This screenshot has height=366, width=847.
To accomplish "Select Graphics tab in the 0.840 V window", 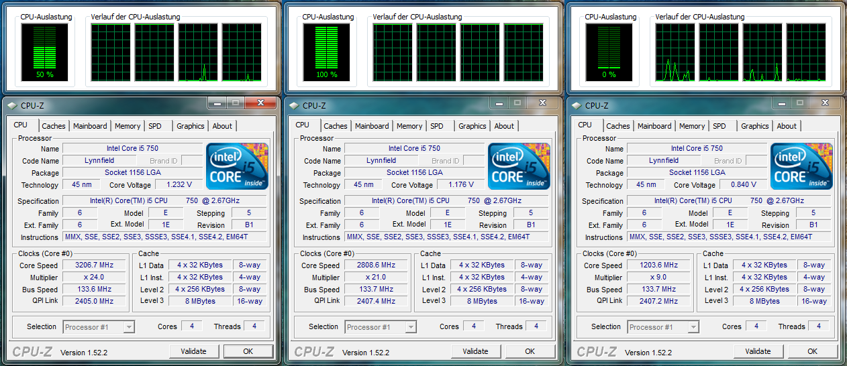I will (755, 126).
